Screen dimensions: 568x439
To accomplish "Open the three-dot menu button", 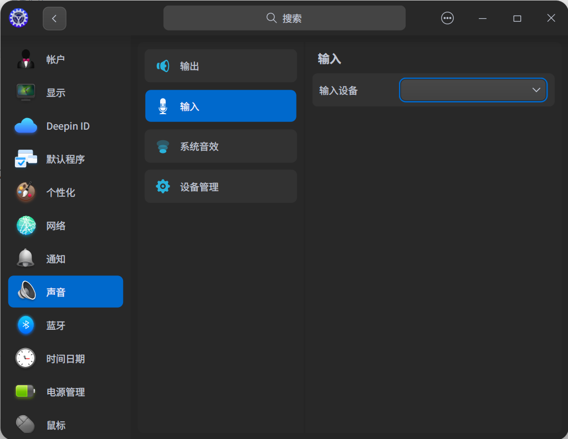I will tap(447, 18).
